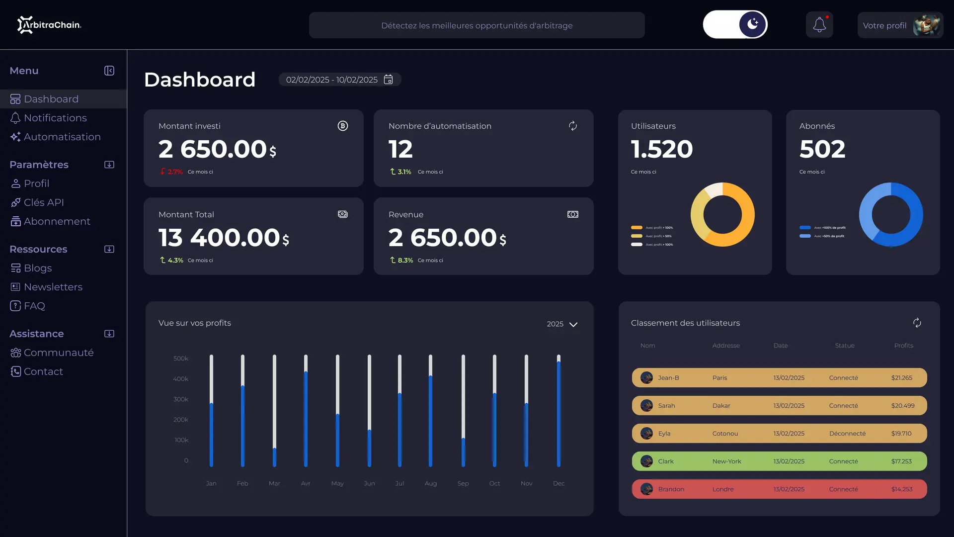This screenshot has width=954, height=537.
Task: Open the Clés API key icon
Action: click(15, 202)
